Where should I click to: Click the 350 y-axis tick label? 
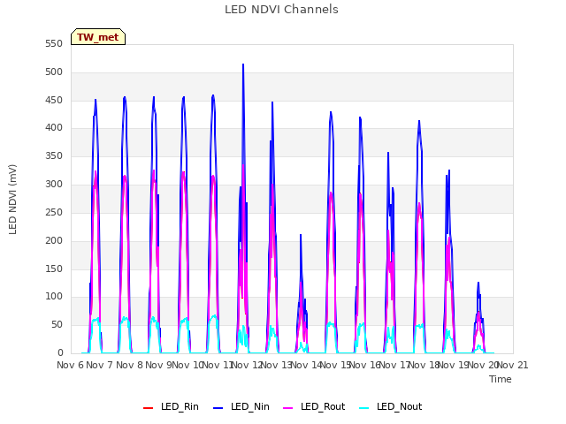pos(54,156)
